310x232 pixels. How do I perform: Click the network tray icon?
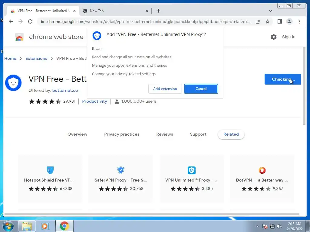tap(272, 226)
